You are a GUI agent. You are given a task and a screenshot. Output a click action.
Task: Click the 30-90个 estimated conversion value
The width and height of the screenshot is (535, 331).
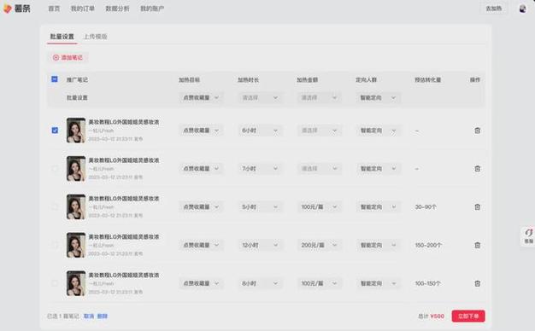coord(426,206)
